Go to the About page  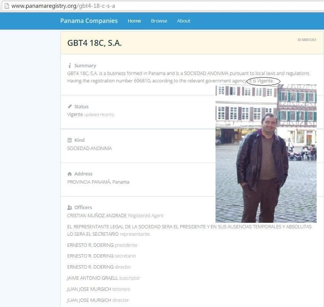click(183, 21)
